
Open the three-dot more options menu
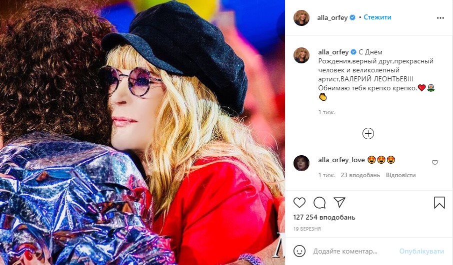(440, 17)
